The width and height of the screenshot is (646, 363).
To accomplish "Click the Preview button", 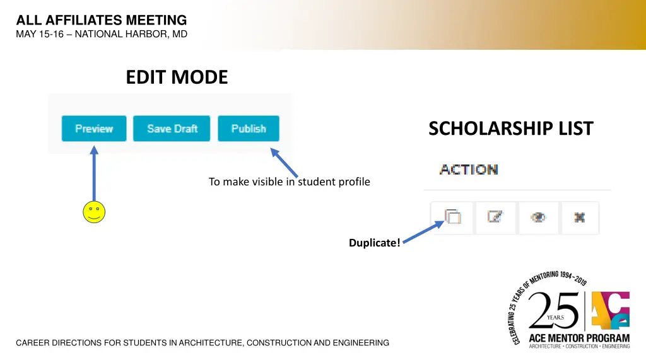I will [94, 129].
